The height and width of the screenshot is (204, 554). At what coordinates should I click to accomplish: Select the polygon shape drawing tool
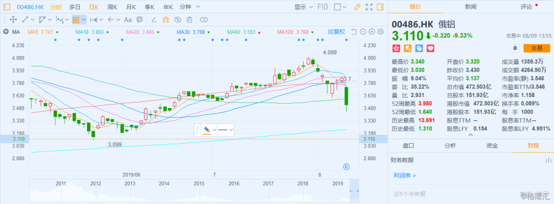click(43, 20)
